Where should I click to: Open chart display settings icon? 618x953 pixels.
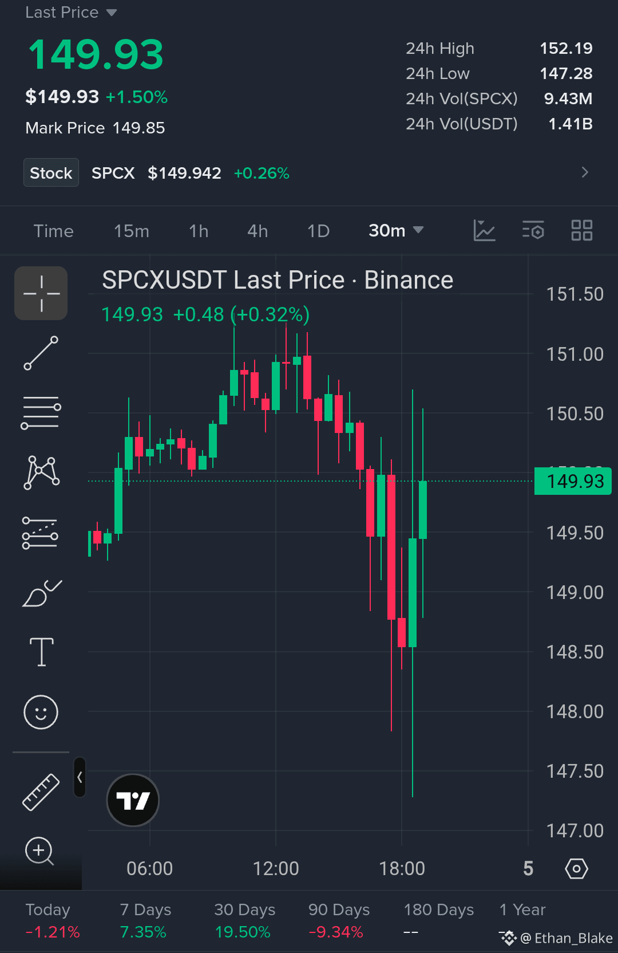pyautogui.click(x=533, y=230)
